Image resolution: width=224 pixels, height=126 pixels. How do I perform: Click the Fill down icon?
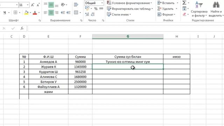click(184, 9)
